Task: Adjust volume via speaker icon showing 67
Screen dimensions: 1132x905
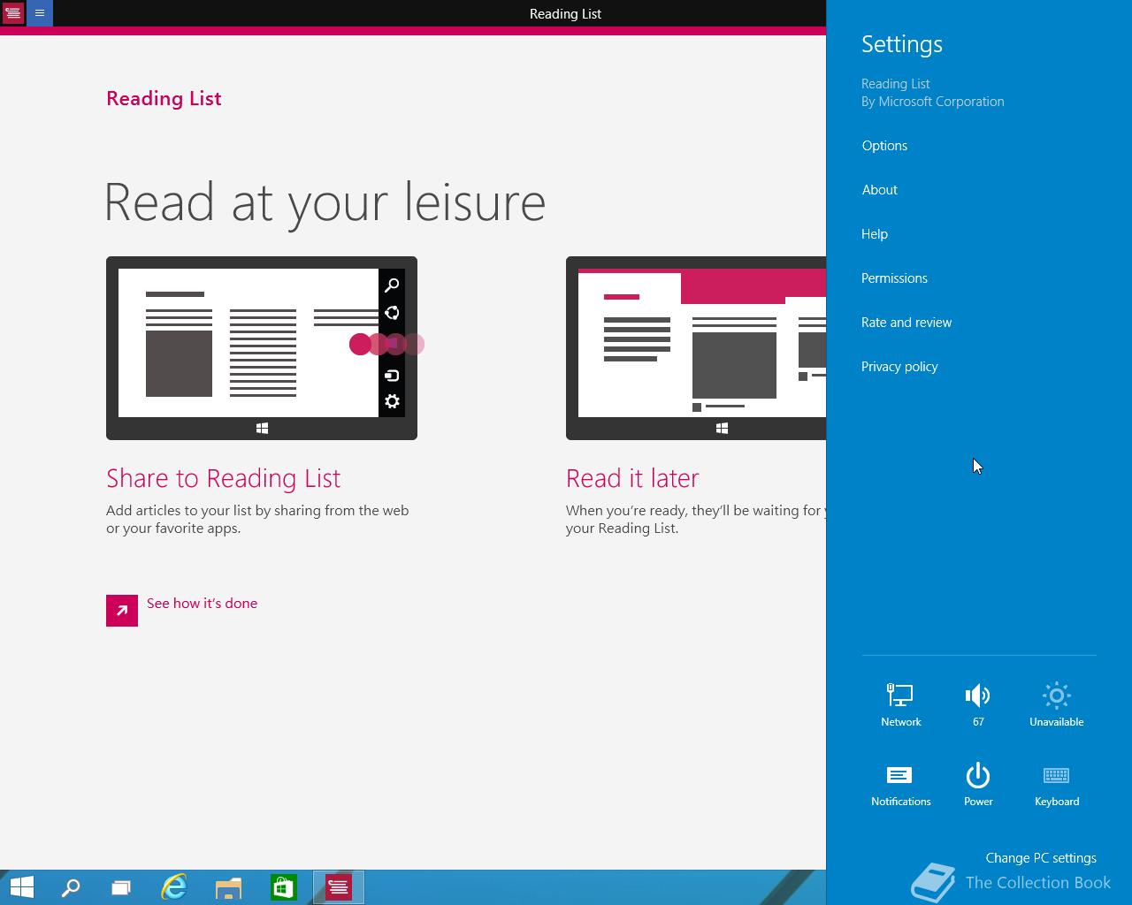Action: coord(978,704)
